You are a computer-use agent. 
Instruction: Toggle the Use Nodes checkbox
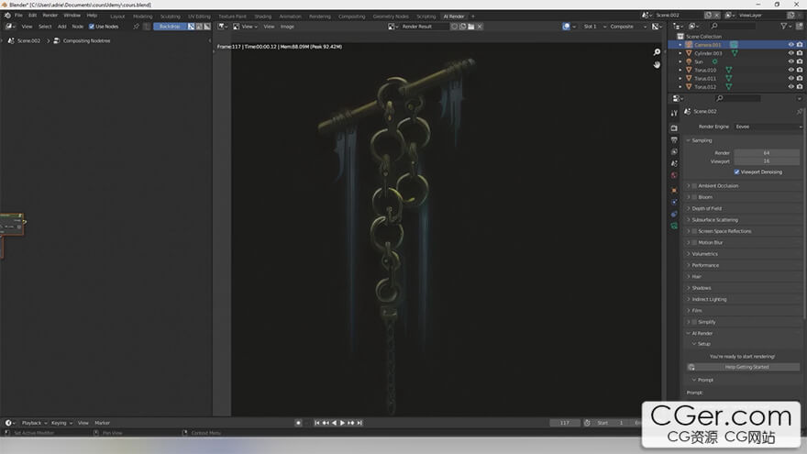pyautogui.click(x=92, y=27)
